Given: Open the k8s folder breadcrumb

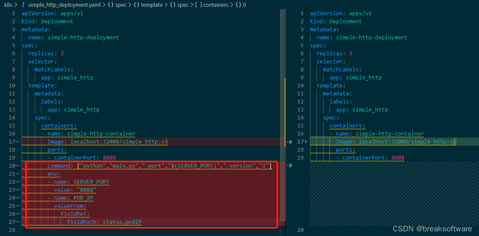Looking at the screenshot, I should coord(8,5).
